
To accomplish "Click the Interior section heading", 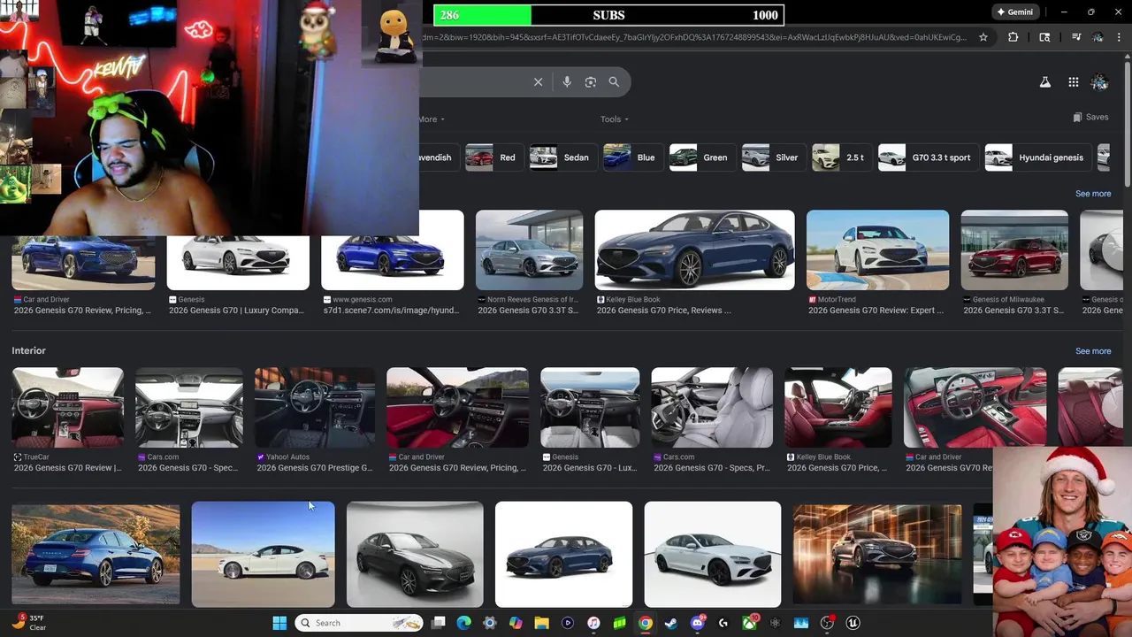I will 28,351.
